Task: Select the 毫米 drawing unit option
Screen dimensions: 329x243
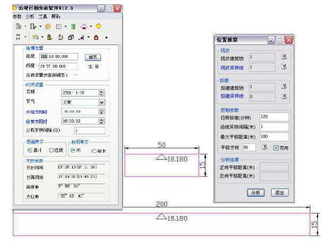Action: 94,150
